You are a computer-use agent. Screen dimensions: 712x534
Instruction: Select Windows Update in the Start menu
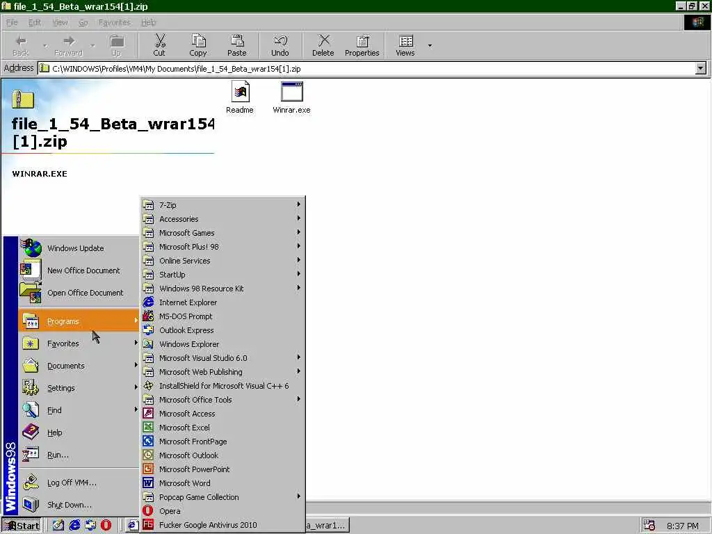79,248
